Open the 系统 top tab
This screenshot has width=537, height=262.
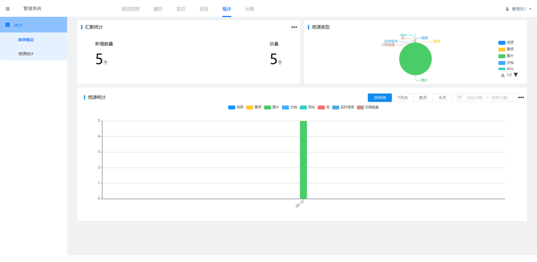click(204, 9)
